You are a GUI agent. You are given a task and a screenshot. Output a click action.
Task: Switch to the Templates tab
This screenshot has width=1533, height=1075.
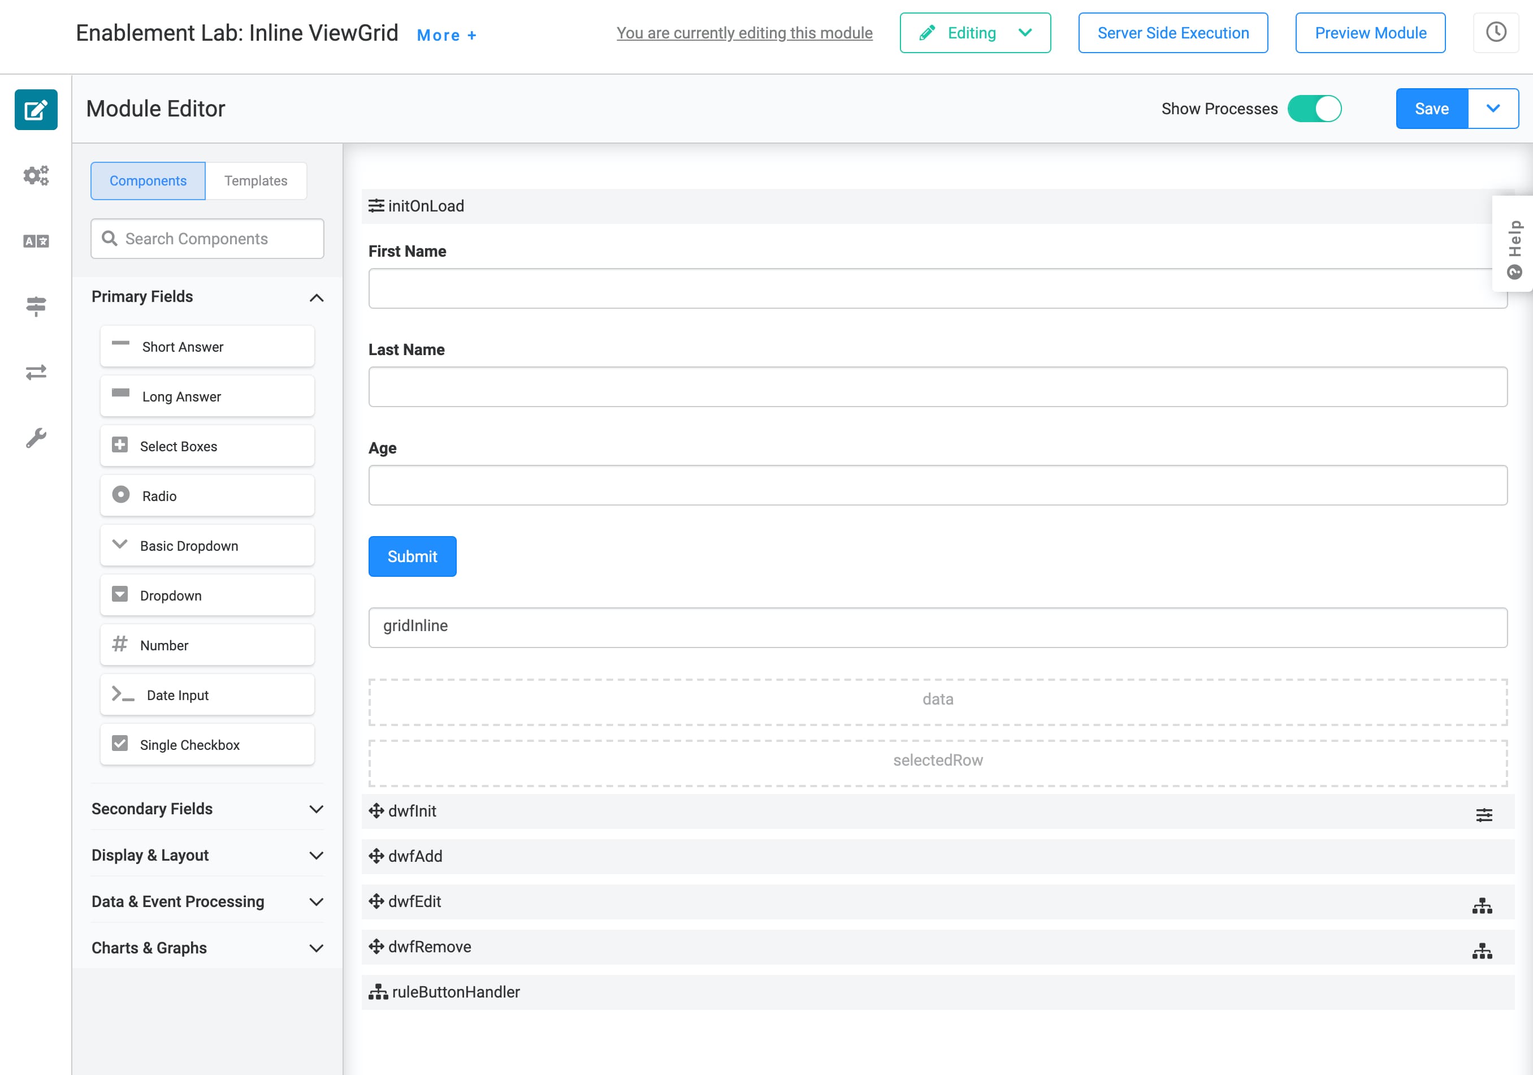255,180
